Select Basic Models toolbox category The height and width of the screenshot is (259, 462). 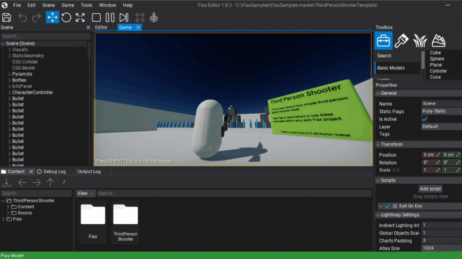coord(397,68)
